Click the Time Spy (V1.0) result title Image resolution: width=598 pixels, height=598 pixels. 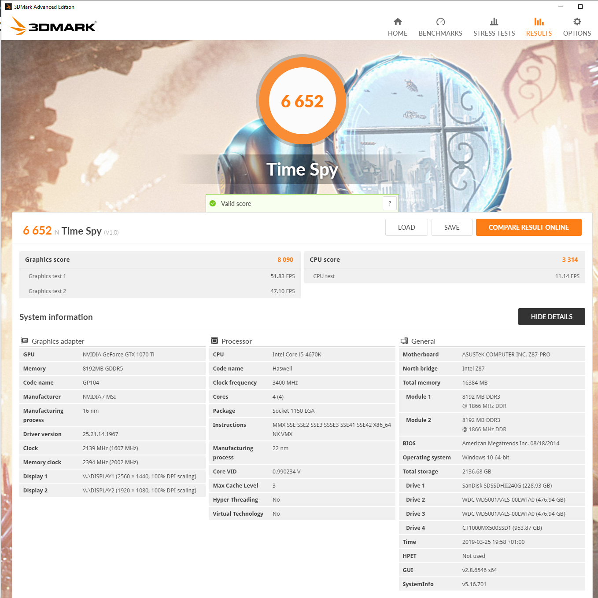click(90, 231)
